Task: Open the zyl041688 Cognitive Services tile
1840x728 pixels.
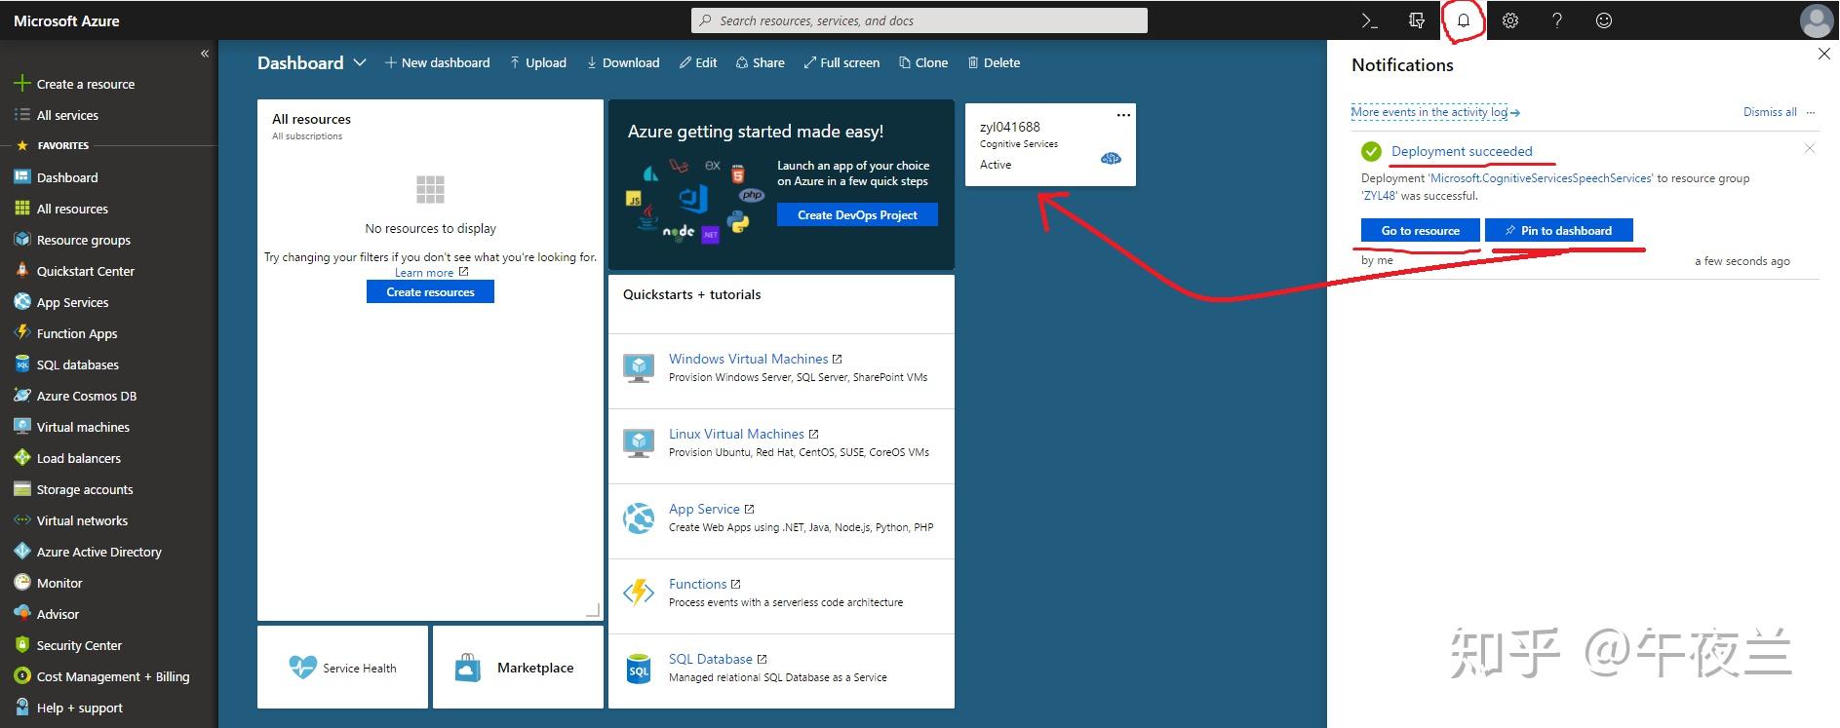Action: point(1050,144)
